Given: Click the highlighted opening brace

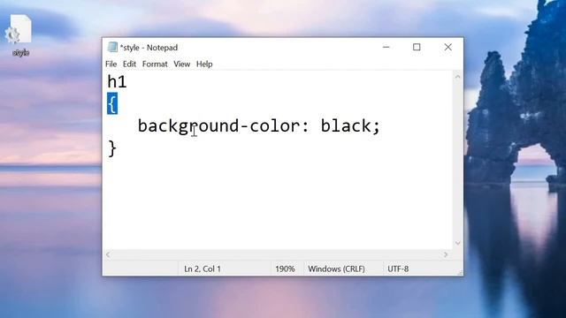Looking at the screenshot, I should [x=112, y=103].
